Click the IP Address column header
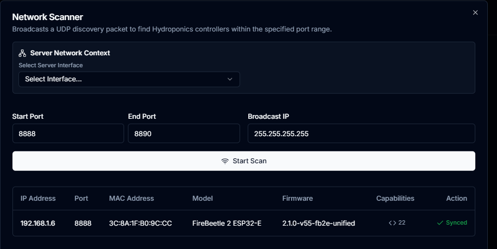 (38, 198)
